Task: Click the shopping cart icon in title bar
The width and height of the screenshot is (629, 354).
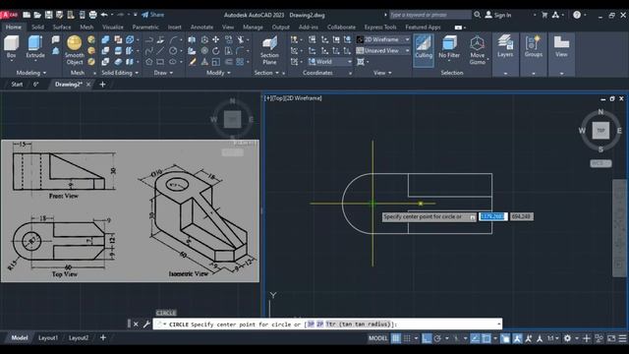Action: [x=544, y=15]
